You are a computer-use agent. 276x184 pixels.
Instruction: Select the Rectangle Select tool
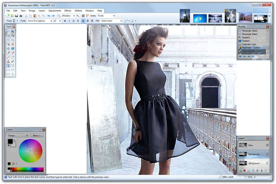(x=8, y=31)
